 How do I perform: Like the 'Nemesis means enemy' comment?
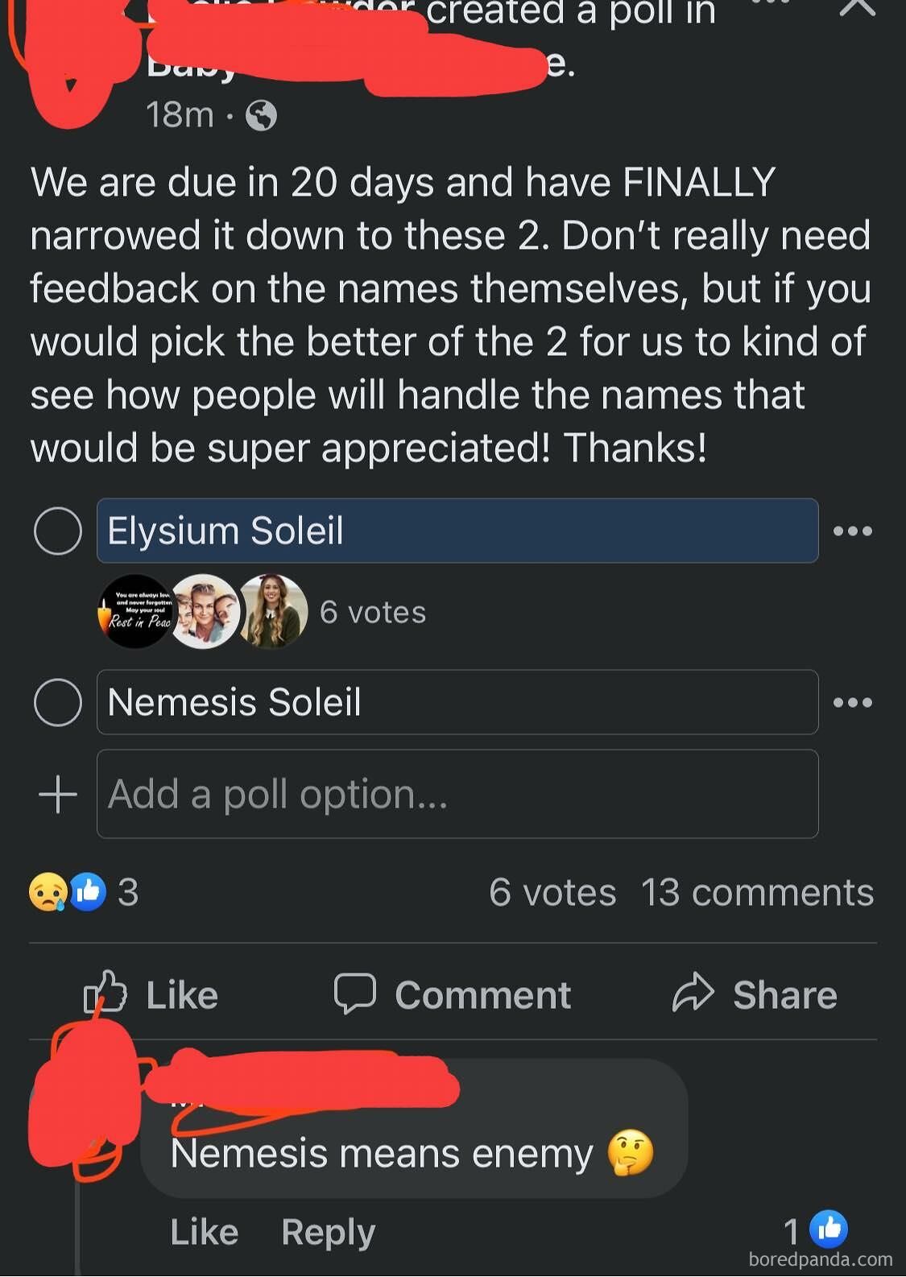[205, 1232]
